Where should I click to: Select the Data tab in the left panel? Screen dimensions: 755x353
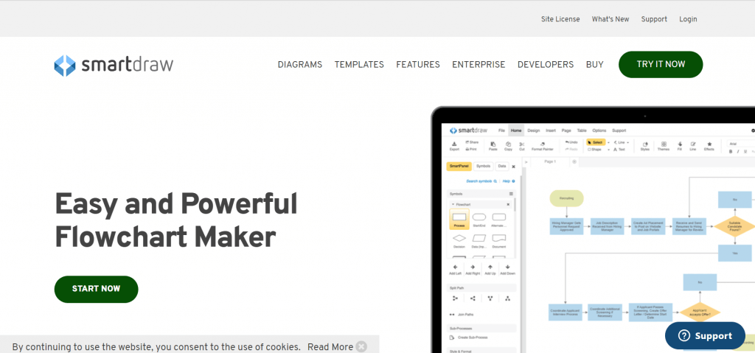(x=501, y=166)
